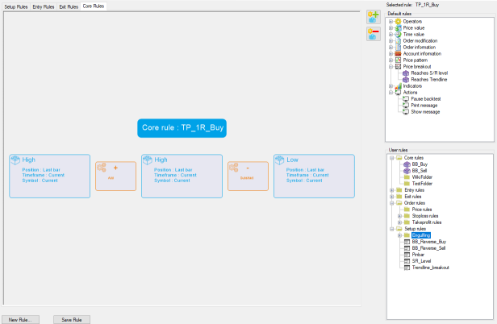Collapse the Core rules folder
Image resolution: width=497 pixels, height=324 pixels.
coord(392,158)
